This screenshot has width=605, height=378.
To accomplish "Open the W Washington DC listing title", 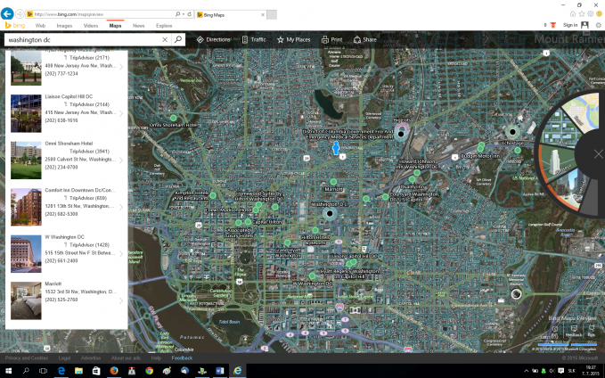I will [x=64, y=237].
